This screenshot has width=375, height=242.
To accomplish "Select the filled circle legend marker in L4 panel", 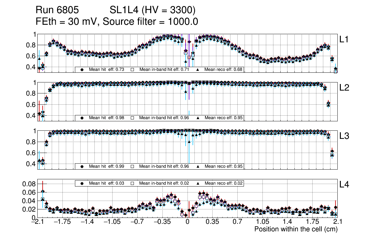I will coord(82,183).
